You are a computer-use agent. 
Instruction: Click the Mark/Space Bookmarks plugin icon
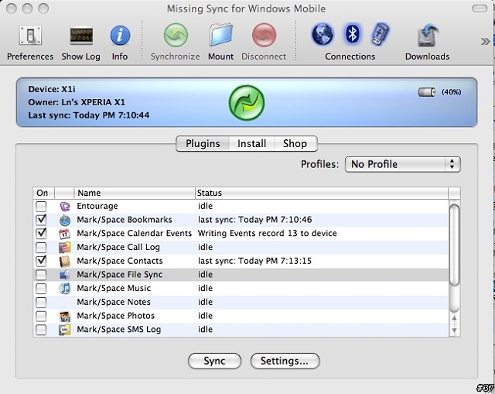(x=65, y=220)
